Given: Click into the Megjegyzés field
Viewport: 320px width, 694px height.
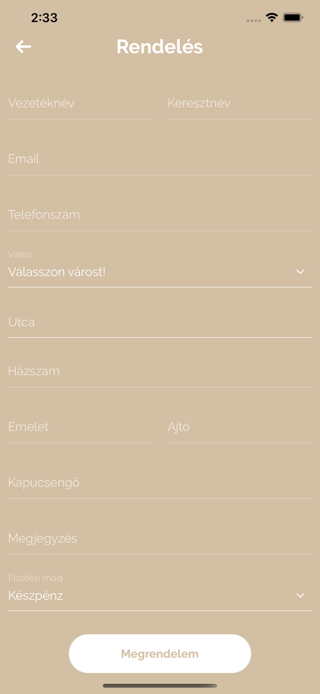Looking at the screenshot, I should (160, 538).
